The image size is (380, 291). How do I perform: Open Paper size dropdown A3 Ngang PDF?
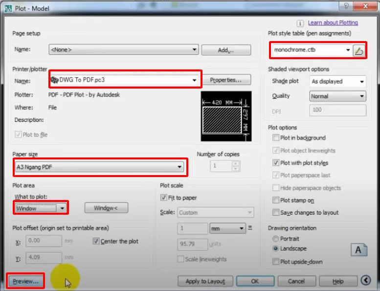point(99,167)
